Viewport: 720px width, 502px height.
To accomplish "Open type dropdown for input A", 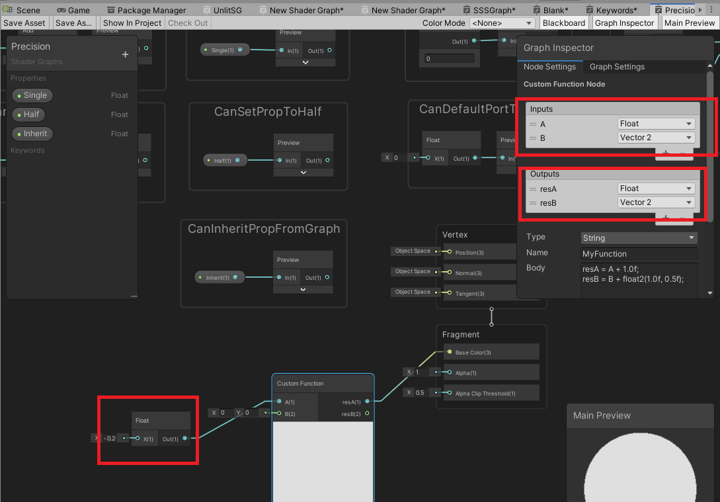I will pyautogui.click(x=656, y=124).
